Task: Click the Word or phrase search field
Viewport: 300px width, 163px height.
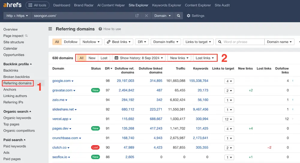Action: [x=240, y=42]
